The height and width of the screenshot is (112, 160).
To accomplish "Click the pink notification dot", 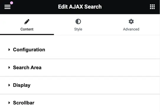I will click(12, 3).
